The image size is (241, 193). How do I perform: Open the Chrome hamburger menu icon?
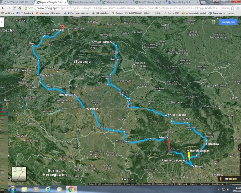pos(238,8)
